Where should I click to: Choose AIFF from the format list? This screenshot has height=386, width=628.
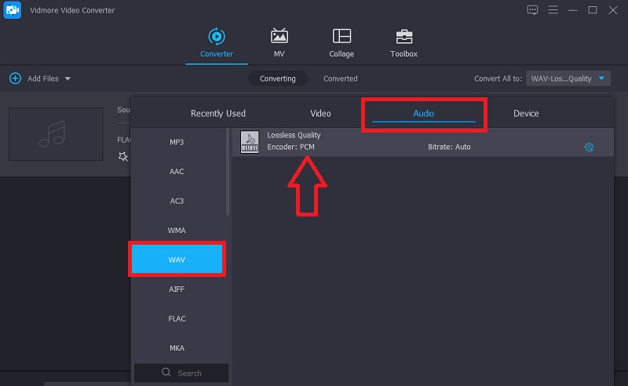[177, 289]
